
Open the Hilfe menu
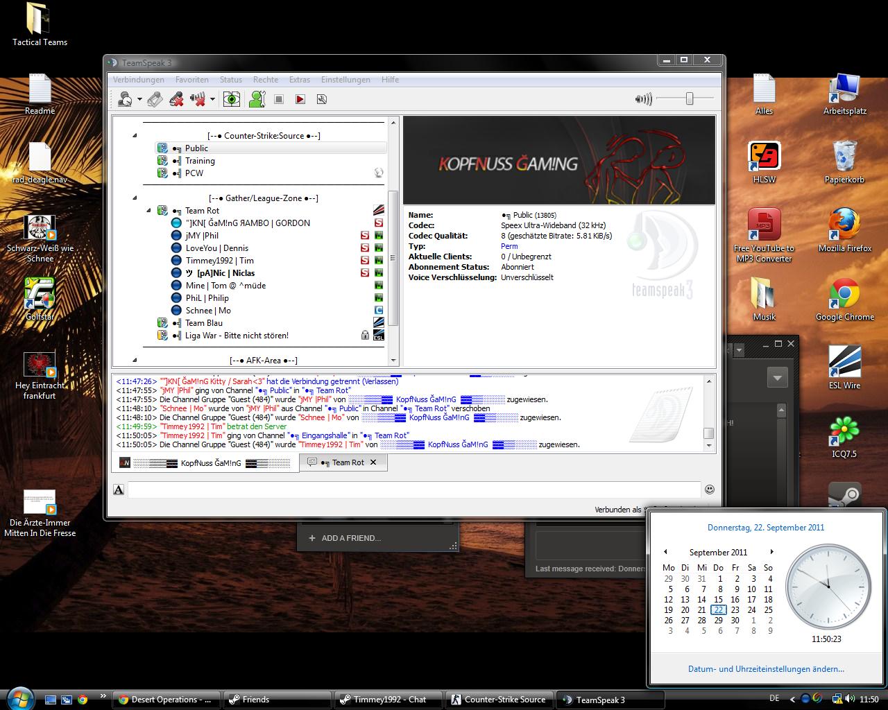pos(391,80)
